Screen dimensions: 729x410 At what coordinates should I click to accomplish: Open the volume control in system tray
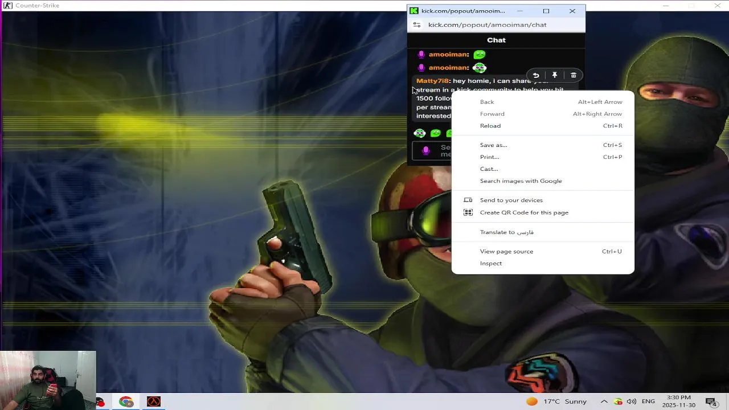click(631, 402)
